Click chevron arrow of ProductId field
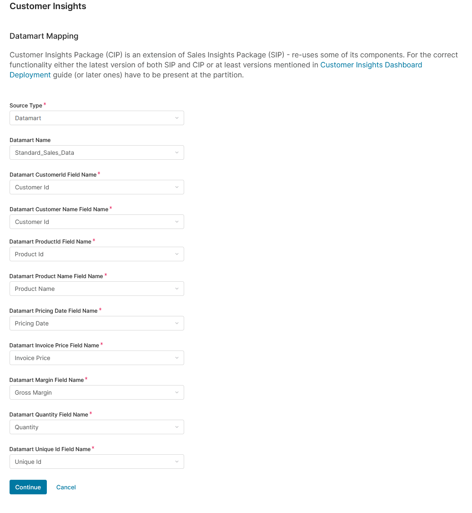This screenshot has width=472, height=513. tap(177, 254)
